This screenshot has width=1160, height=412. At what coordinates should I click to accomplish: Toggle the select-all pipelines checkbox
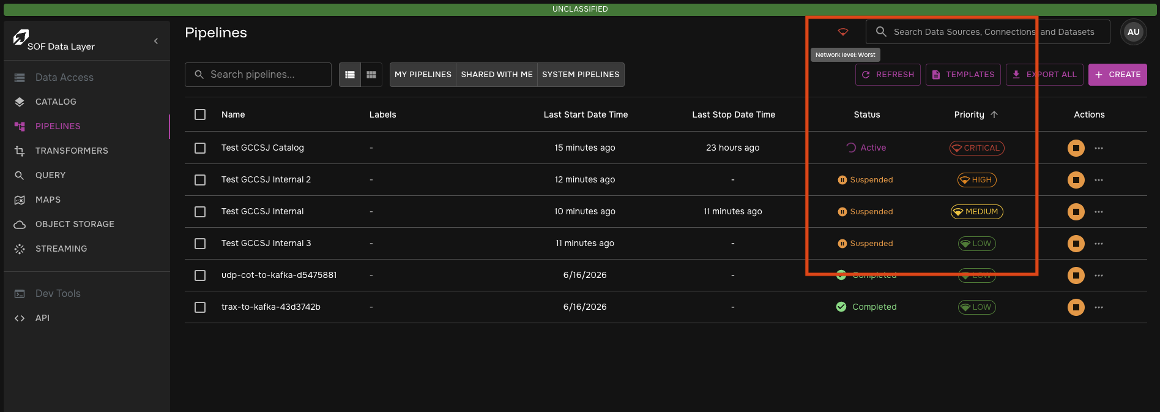click(x=200, y=114)
